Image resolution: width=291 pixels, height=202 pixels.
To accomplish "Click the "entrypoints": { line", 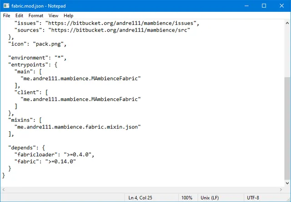I will pos(33,65).
